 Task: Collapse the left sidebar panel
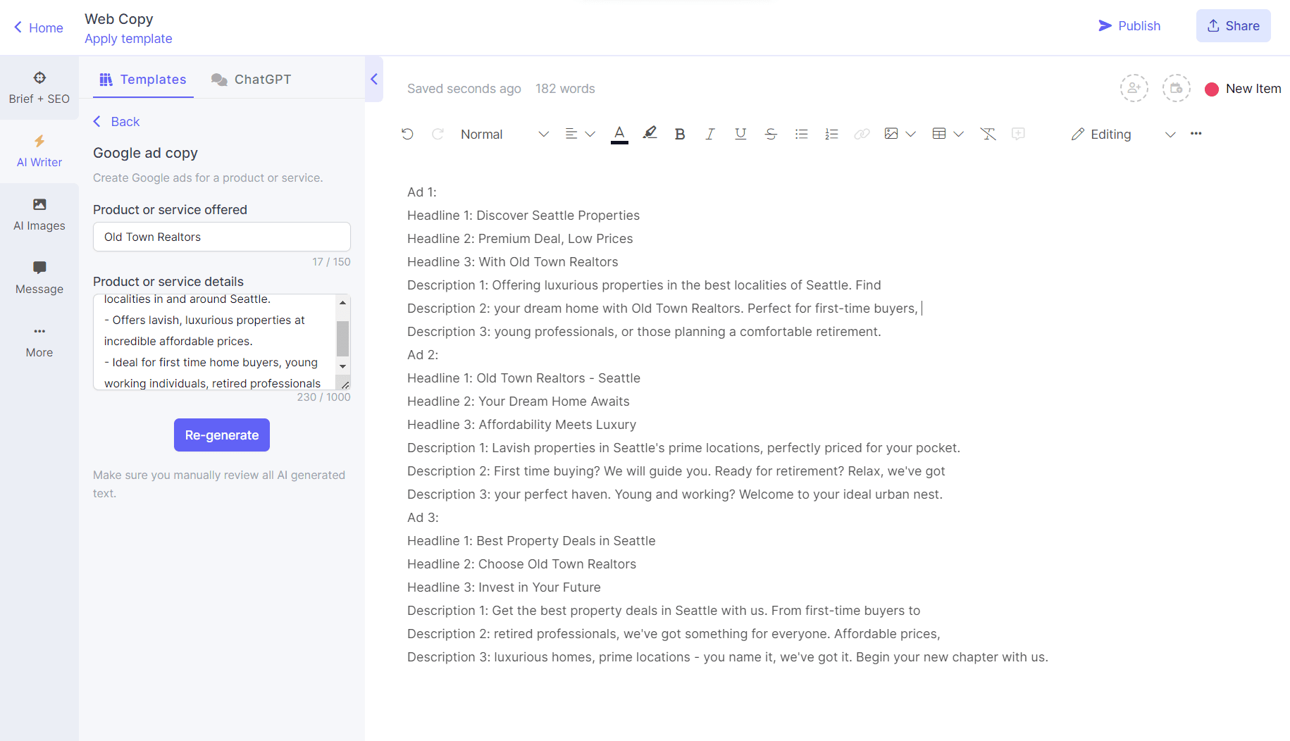(x=374, y=79)
